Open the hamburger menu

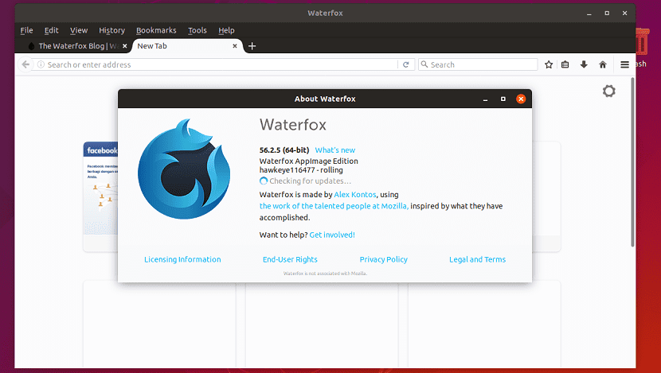(x=626, y=64)
